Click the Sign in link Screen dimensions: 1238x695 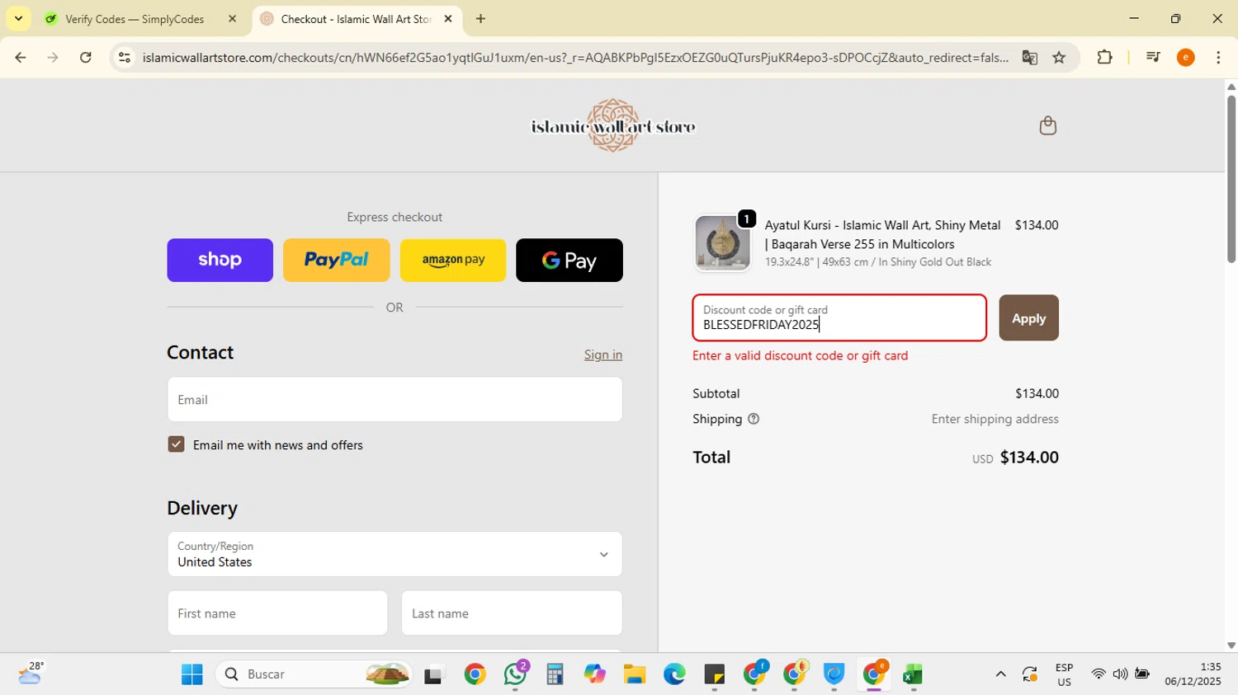tap(603, 355)
